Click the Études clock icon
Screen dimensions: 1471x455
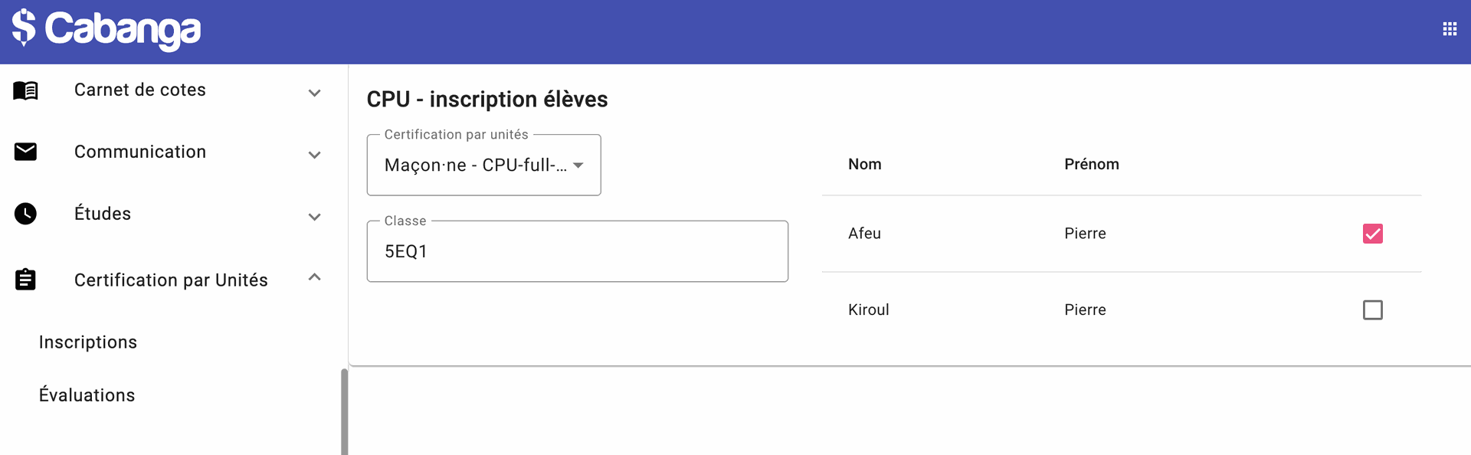click(x=25, y=214)
